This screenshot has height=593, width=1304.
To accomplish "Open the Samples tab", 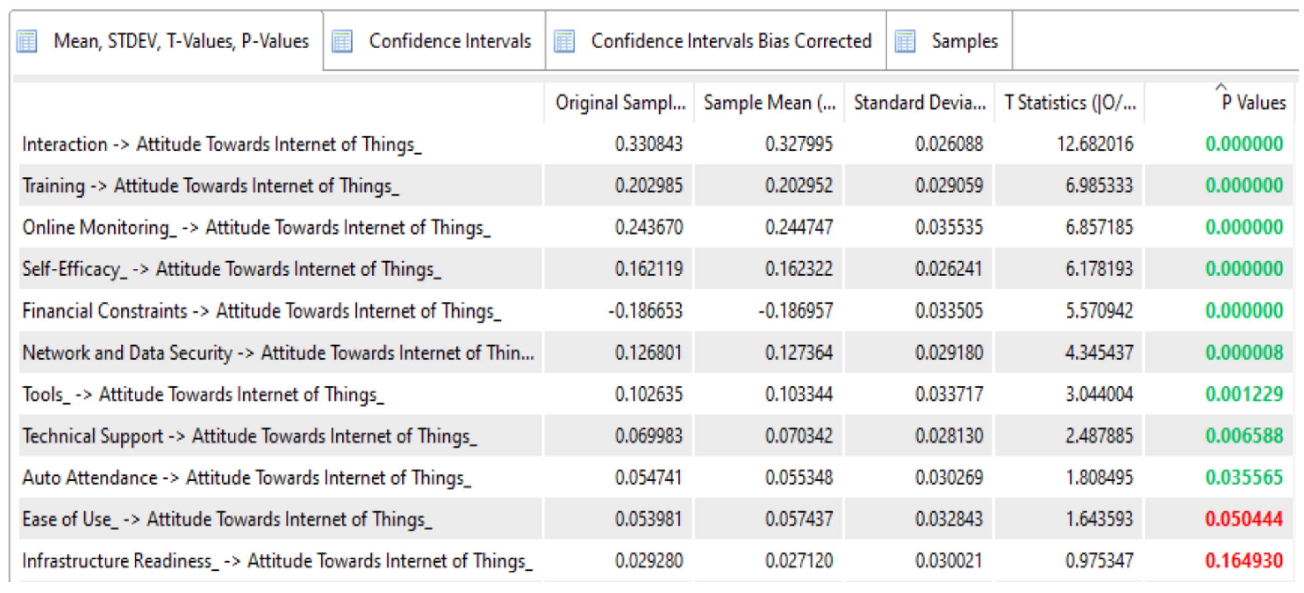I will [x=964, y=41].
